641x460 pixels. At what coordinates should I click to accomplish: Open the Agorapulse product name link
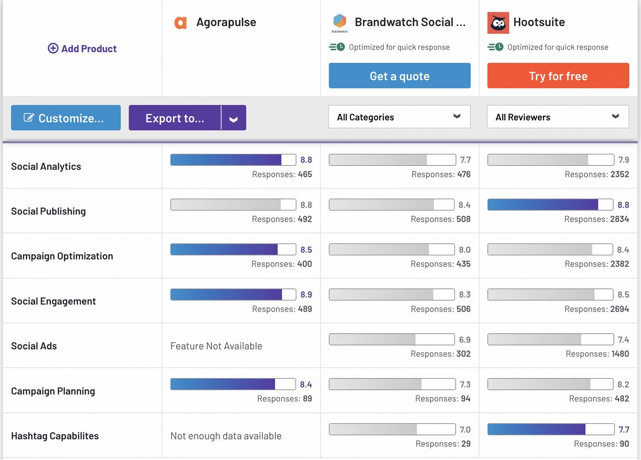(226, 22)
